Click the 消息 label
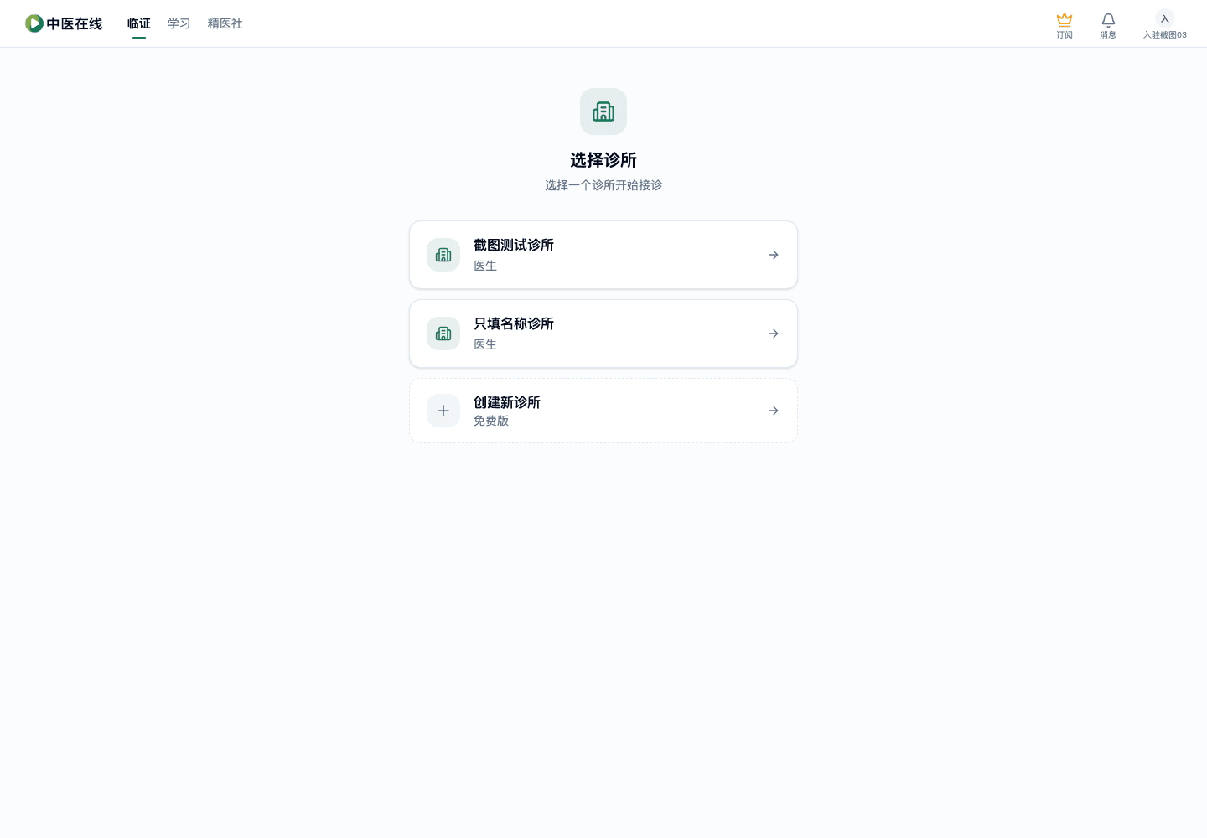1207x838 pixels. (1108, 35)
